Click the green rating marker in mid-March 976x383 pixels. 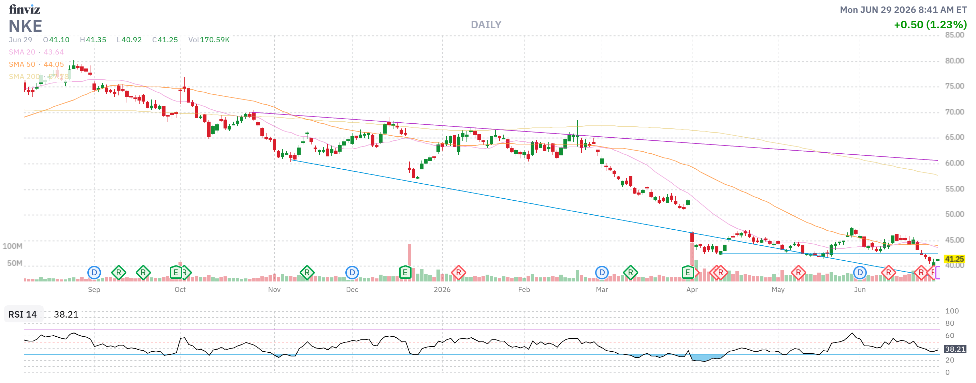click(630, 272)
